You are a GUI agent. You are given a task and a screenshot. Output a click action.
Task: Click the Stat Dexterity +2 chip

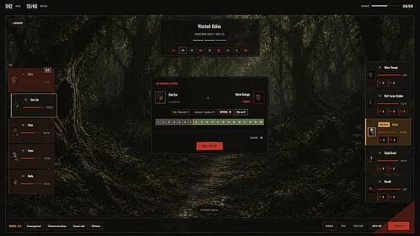pyautogui.click(x=181, y=112)
